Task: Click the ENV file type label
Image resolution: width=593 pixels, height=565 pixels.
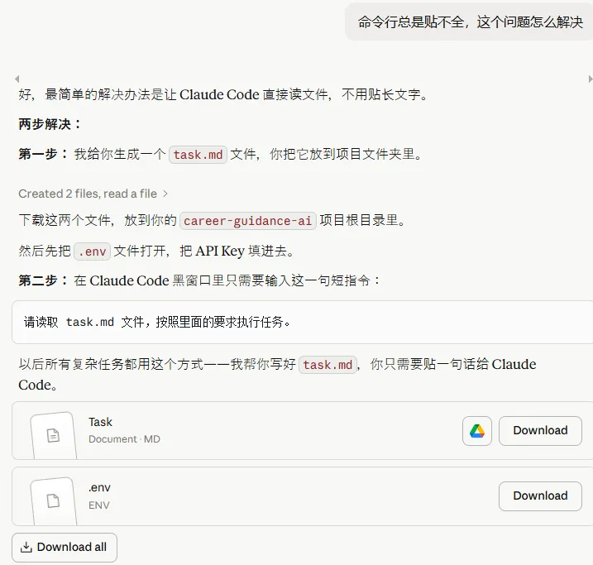Action: click(x=99, y=505)
